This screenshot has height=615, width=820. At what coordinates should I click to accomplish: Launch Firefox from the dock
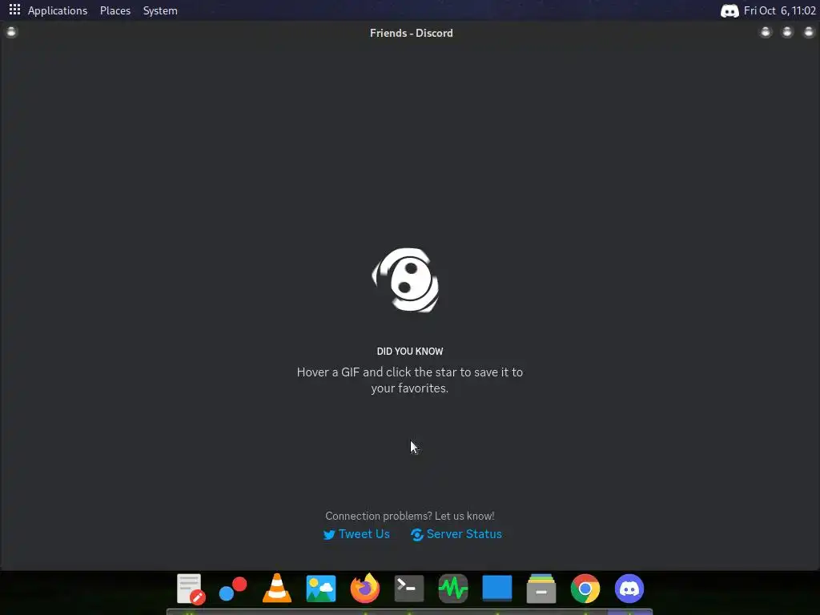point(365,589)
